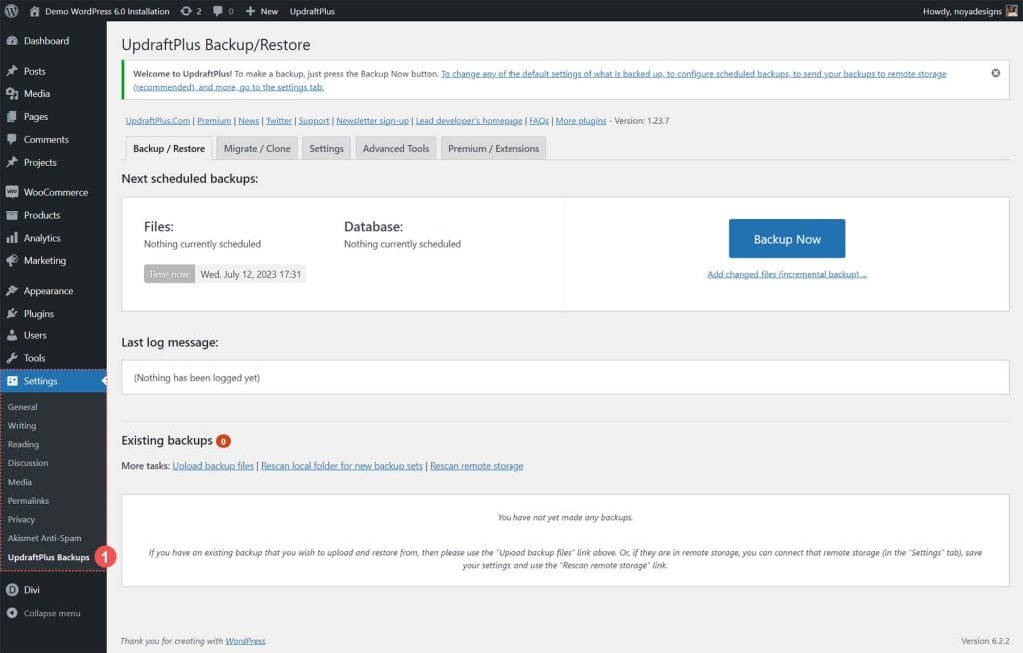Open the Plugins sidebar icon
This screenshot has height=653, width=1023.
point(14,313)
